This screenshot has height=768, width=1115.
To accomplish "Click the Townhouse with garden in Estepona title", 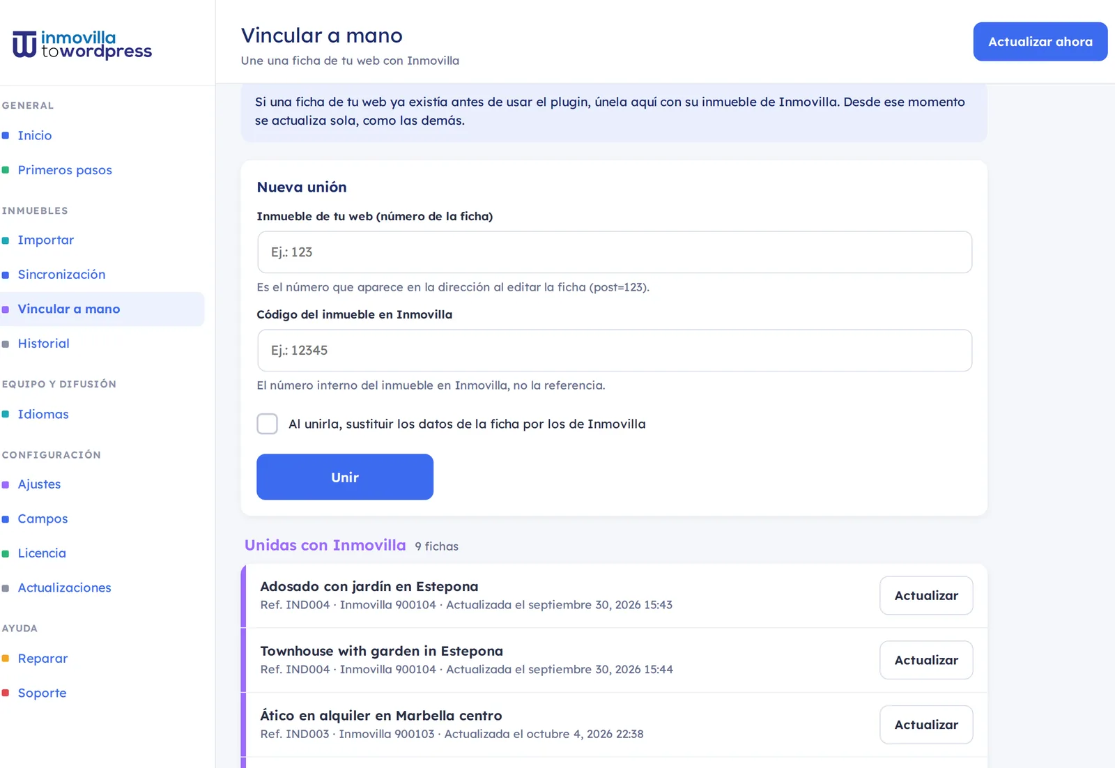I will tap(382, 651).
